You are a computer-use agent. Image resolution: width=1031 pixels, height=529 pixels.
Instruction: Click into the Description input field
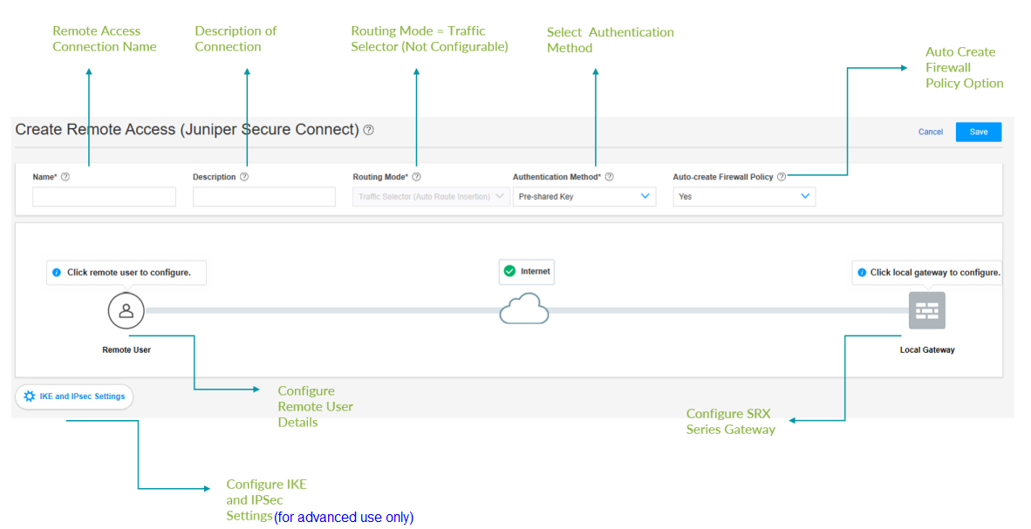pyautogui.click(x=264, y=196)
